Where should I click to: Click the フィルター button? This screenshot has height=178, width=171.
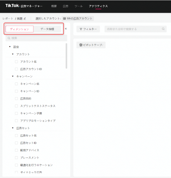click(x=88, y=29)
